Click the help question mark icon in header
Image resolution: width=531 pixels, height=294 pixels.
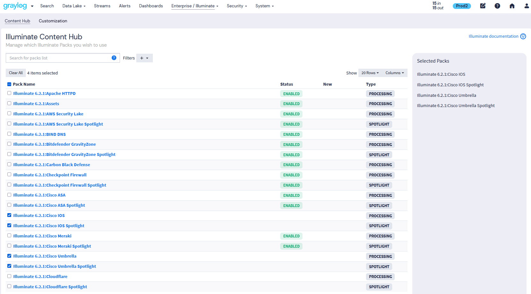(497, 6)
